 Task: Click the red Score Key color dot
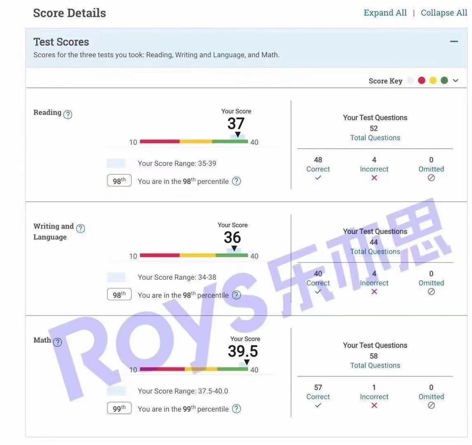click(421, 80)
